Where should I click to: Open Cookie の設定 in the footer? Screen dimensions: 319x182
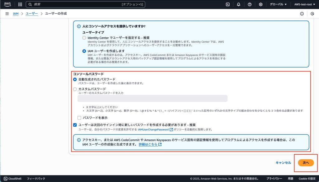307,179
